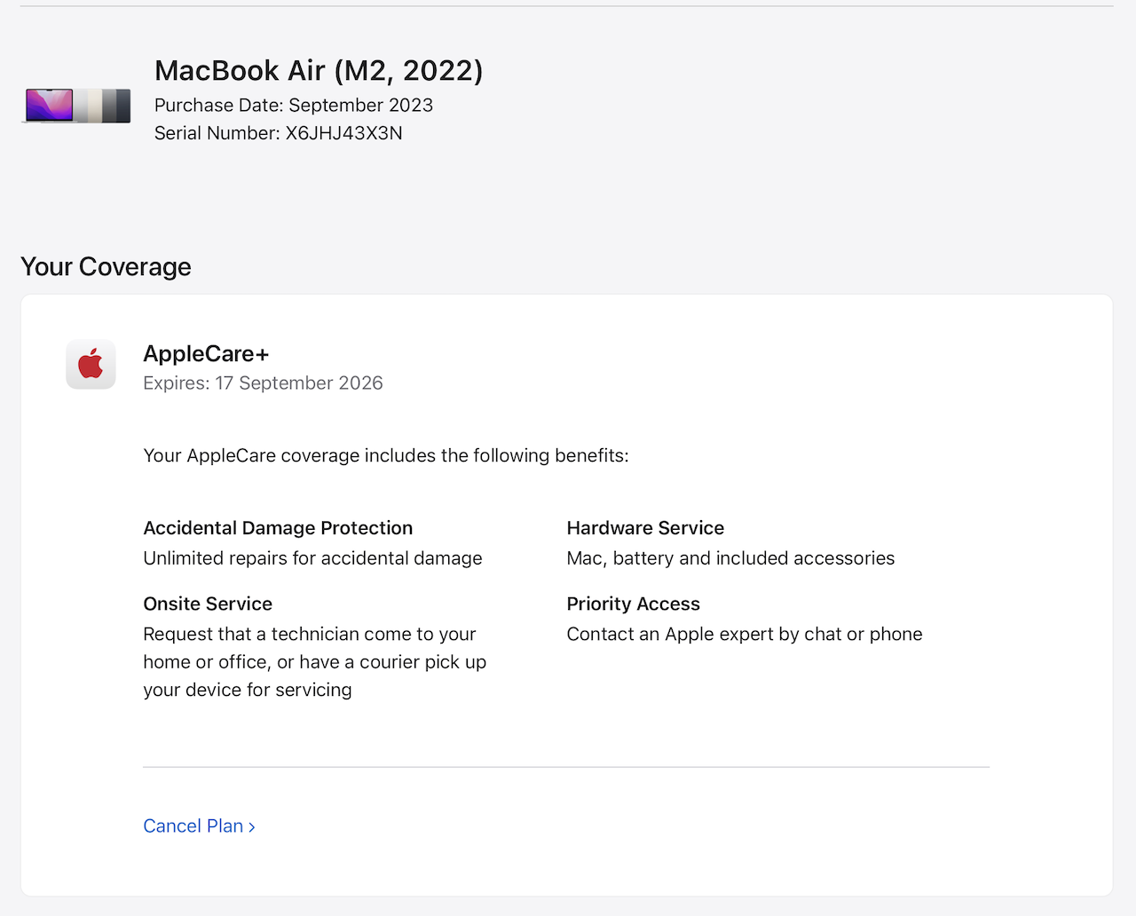This screenshot has width=1136, height=916.
Task: Click the MacBook Air (M2, 2022) title
Action: [x=319, y=71]
